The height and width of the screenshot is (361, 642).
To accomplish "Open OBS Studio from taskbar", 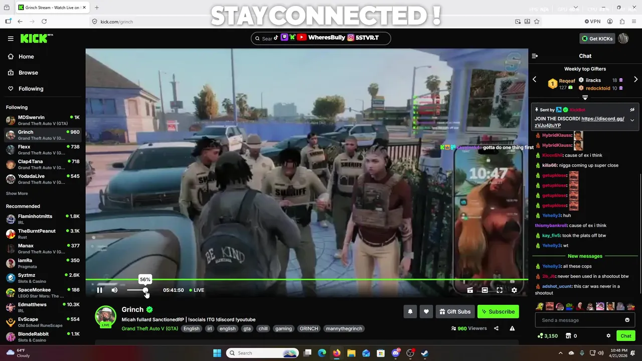I will tap(410, 353).
